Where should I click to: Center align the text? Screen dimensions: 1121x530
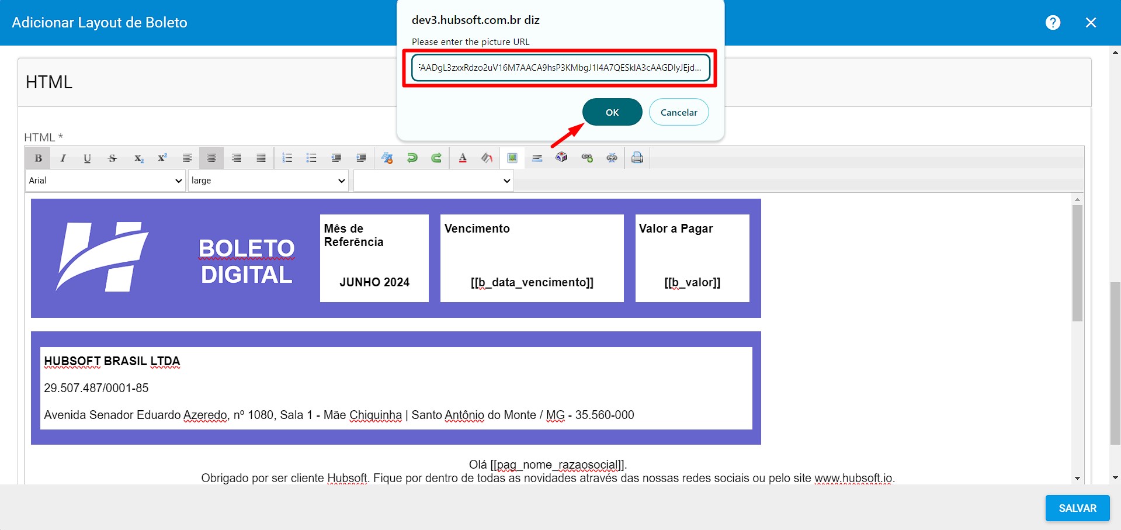211,158
